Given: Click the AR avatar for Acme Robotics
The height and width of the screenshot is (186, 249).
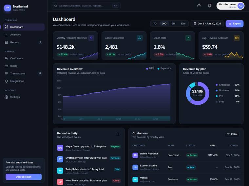Looking at the screenshot, I should 135,155.
